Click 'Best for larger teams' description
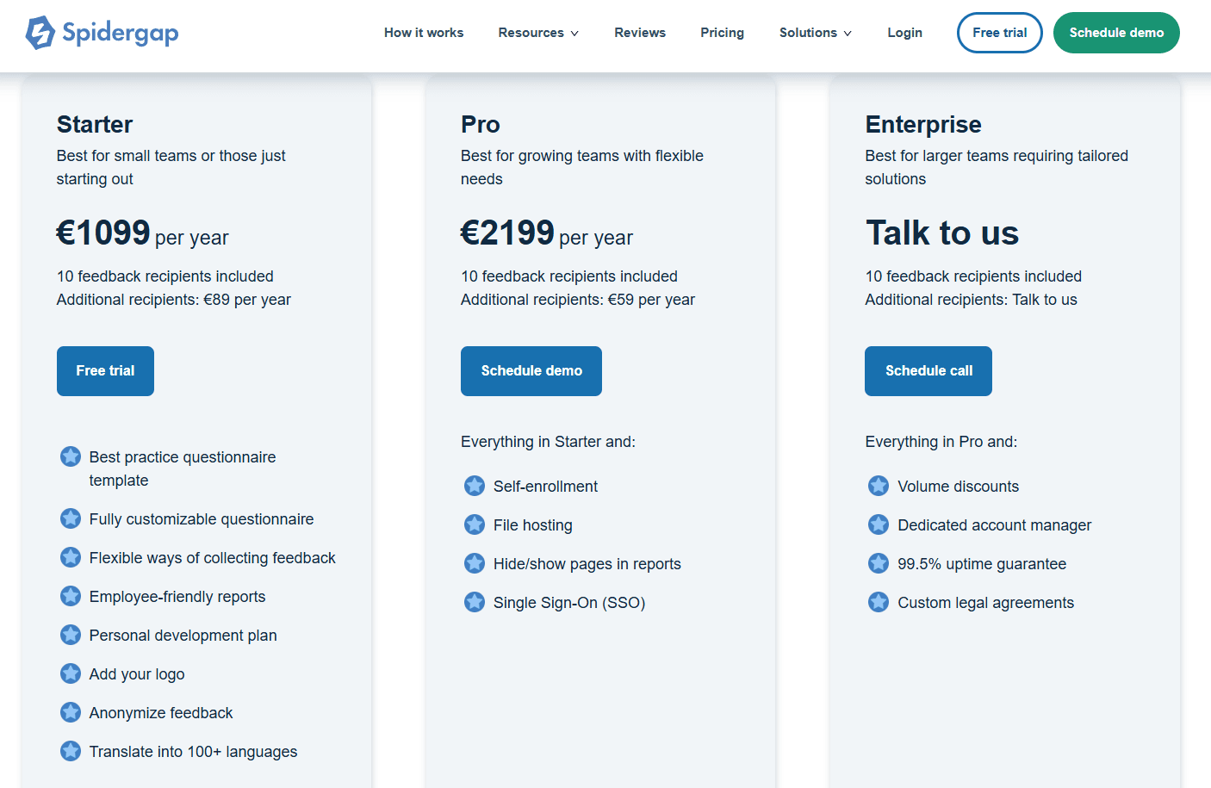 [x=997, y=167]
